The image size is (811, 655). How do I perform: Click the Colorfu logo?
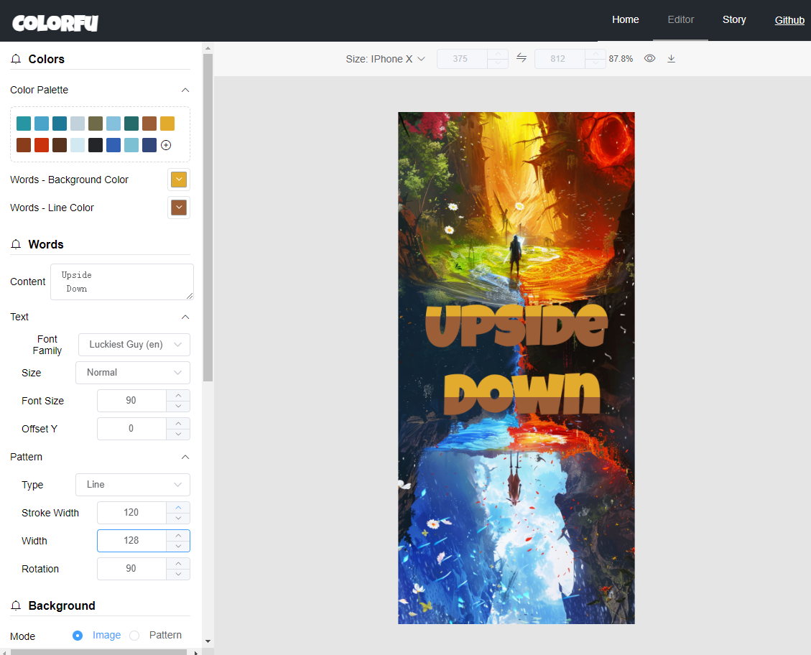[x=55, y=23]
